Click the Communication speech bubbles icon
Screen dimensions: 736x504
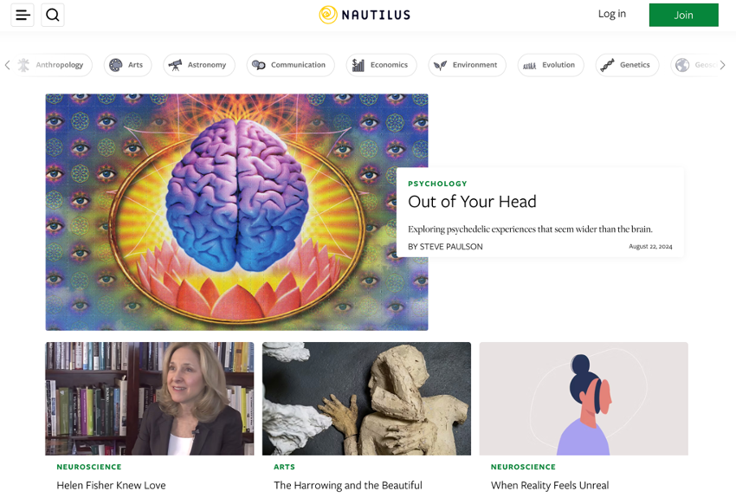click(259, 65)
